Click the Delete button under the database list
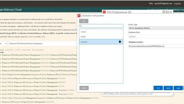184x104 pixels. coord(84,88)
